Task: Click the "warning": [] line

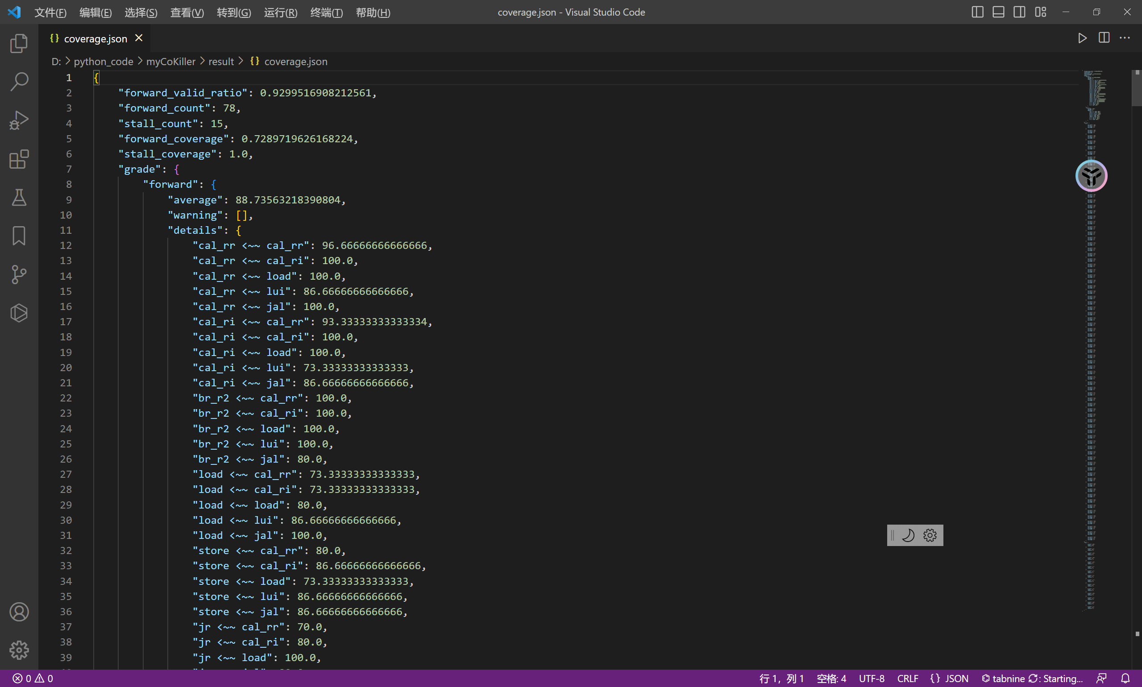Action: [210, 215]
